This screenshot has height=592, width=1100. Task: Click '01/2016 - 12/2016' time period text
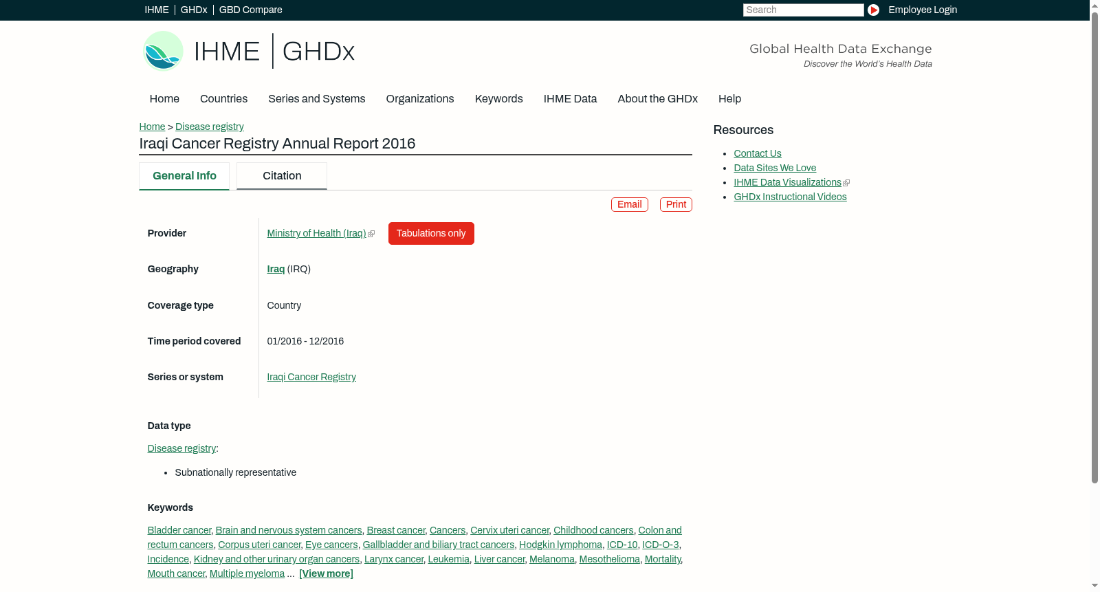[x=305, y=341]
